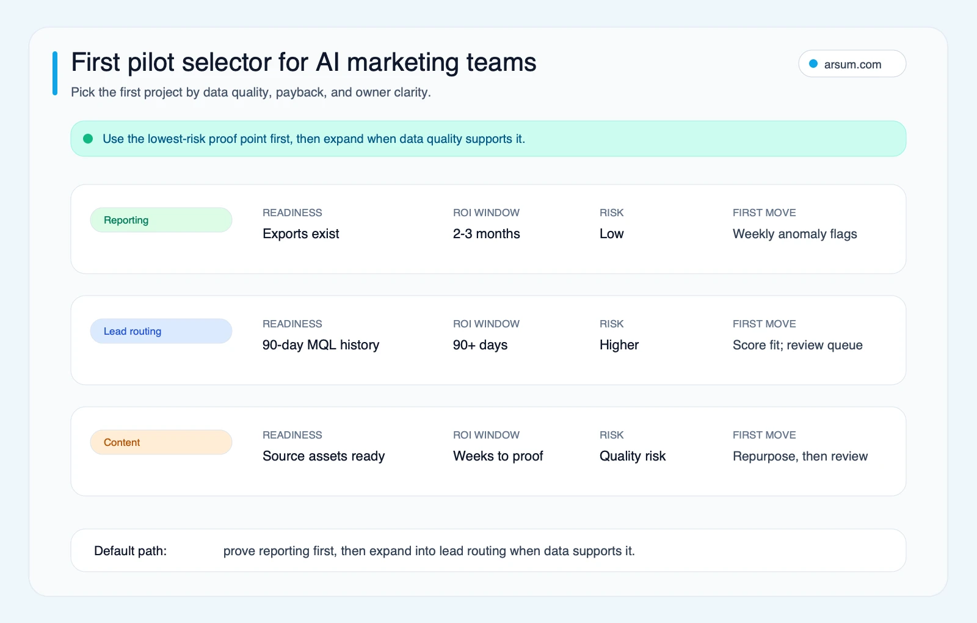Click ROI WINDOW label in the Lead routing row

(486, 324)
